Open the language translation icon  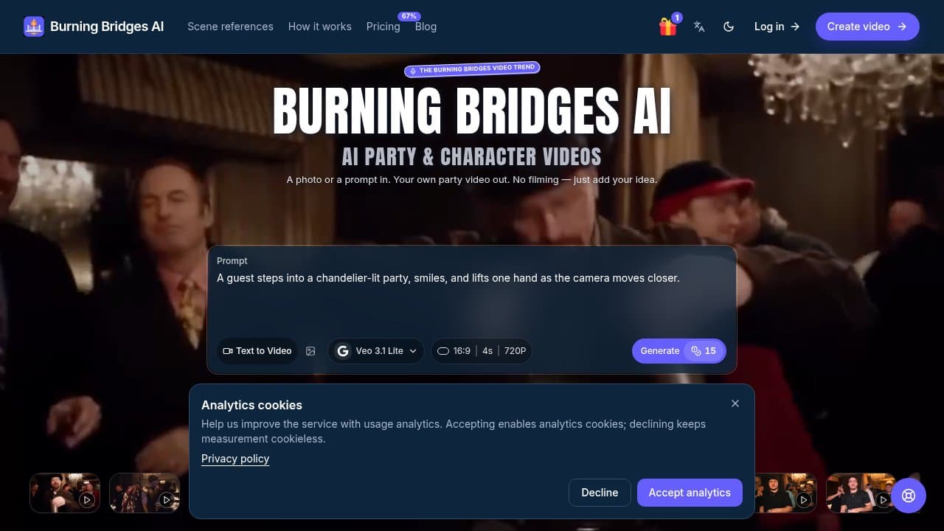click(x=699, y=27)
